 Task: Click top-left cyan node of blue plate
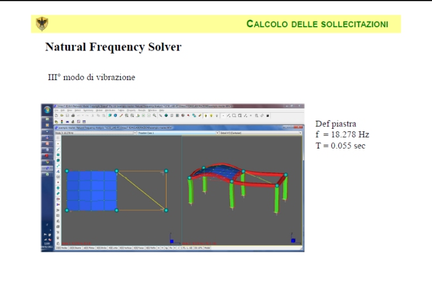click(x=67, y=171)
